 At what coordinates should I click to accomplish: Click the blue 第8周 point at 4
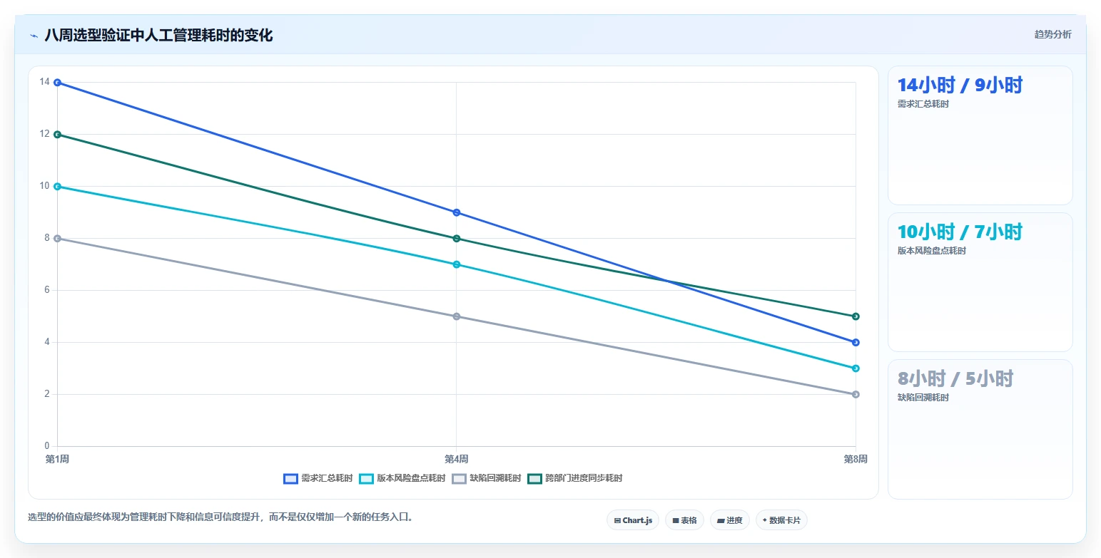[x=856, y=343]
